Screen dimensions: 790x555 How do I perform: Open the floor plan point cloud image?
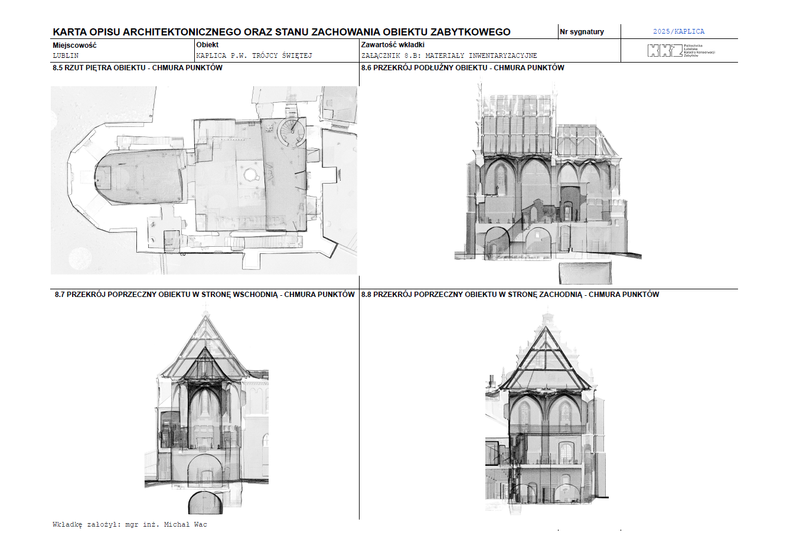pos(204,180)
